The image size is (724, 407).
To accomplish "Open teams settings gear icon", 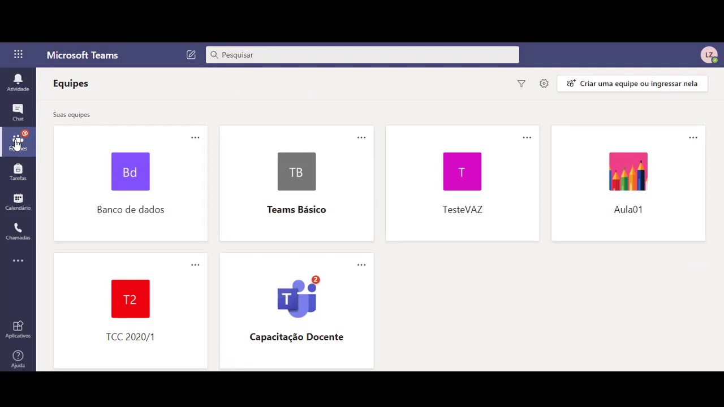I will pos(544,84).
